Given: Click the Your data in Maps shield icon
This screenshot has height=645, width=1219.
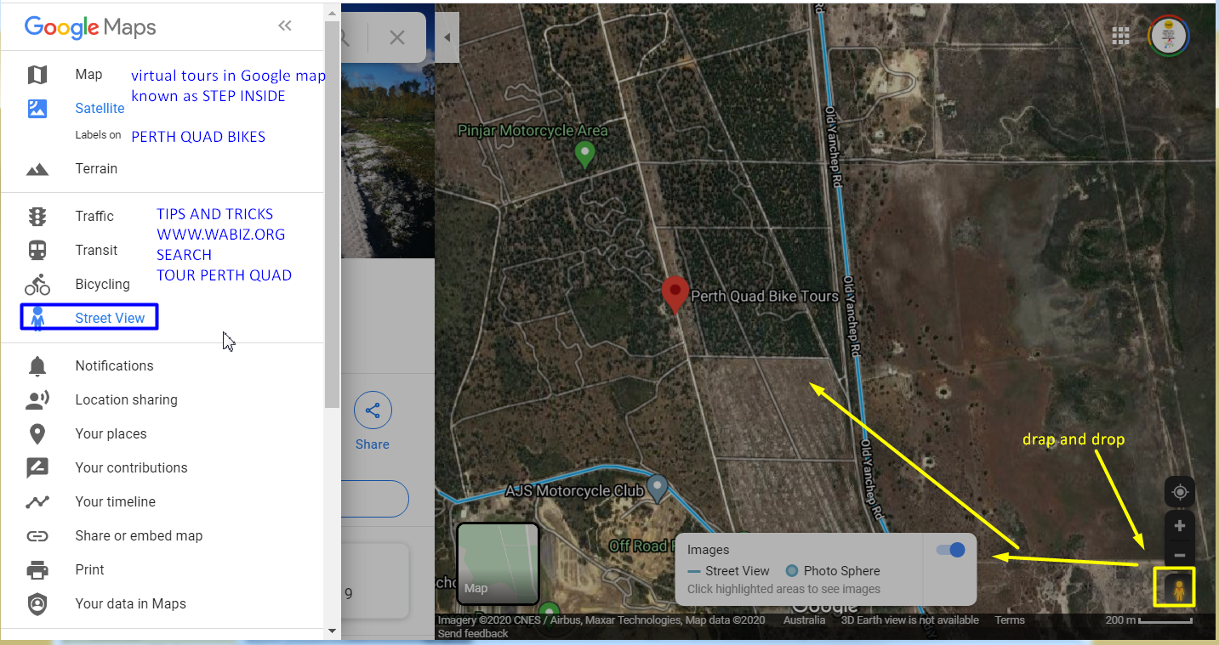Looking at the screenshot, I should [37, 604].
